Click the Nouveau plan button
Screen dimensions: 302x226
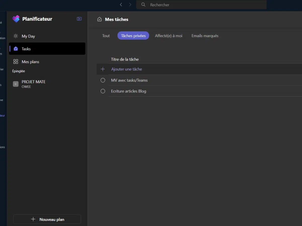[47, 219]
